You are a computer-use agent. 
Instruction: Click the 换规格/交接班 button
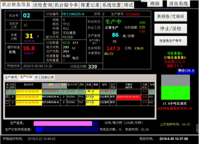(x=171, y=17)
